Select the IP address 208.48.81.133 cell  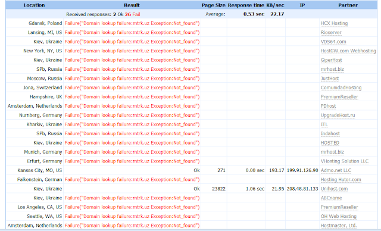click(x=302, y=189)
